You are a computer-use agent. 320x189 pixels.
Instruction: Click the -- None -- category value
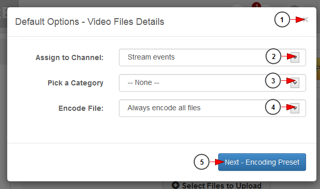coord(143,82)
